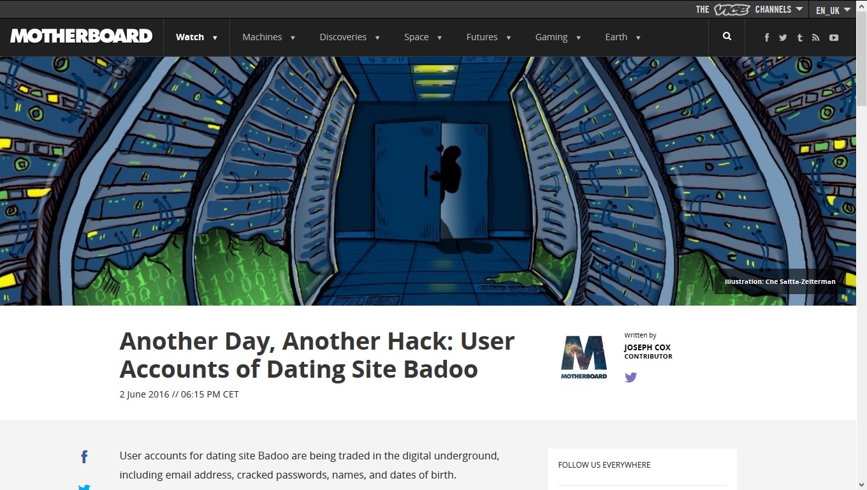Expand the Gaming menu arrow
The image size is (867, 490).
click(x=578, y=38)
